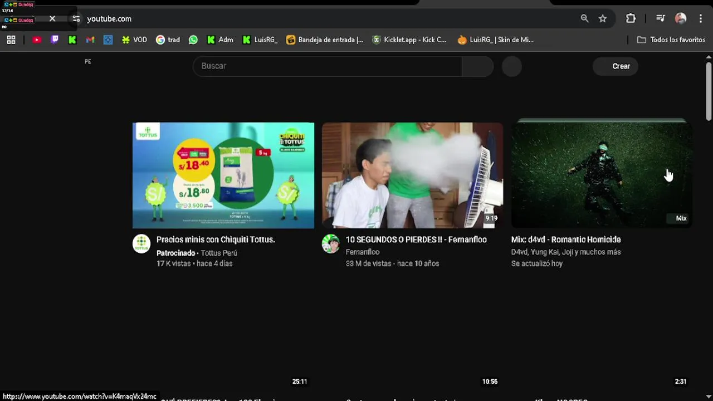Open the VOD bookmark
The height and width of the screenshot is (401, 713).
134,40
